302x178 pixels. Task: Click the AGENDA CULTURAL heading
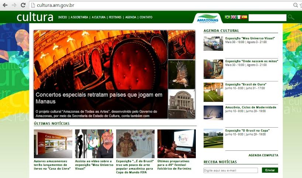[221, 31]
